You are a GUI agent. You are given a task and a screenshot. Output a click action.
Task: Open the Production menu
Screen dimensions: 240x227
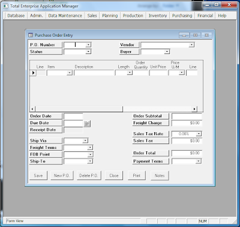pos(133,16)
